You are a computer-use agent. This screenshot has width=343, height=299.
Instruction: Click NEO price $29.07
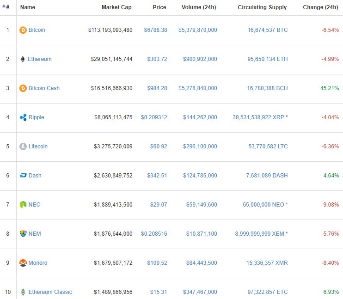coord(159,205)
